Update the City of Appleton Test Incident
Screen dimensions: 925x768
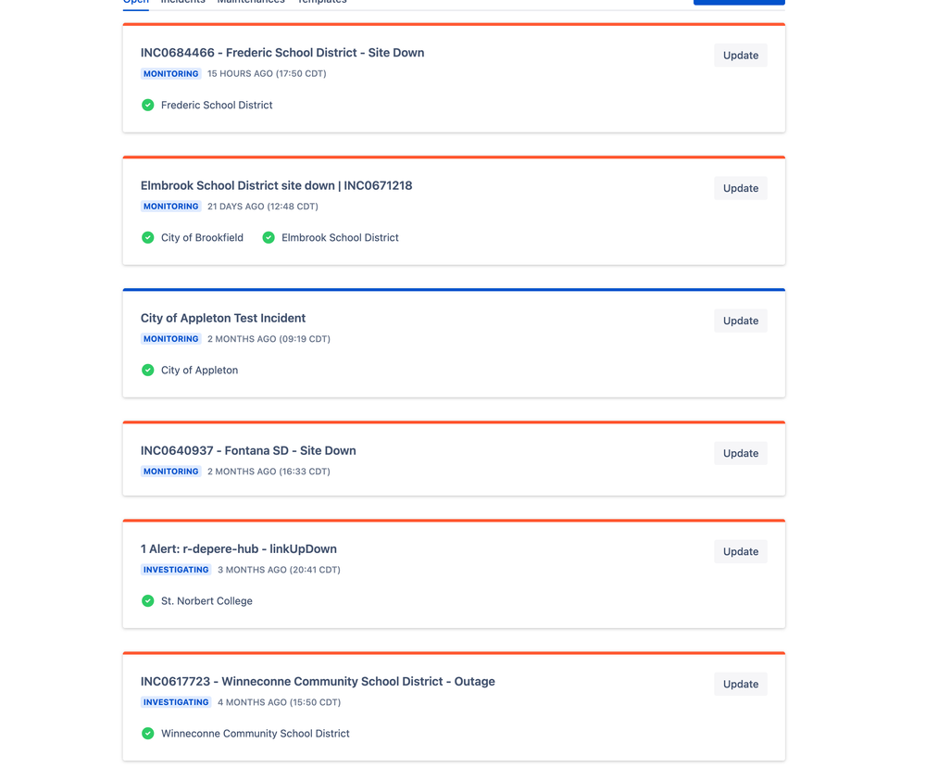coord(740,321)
